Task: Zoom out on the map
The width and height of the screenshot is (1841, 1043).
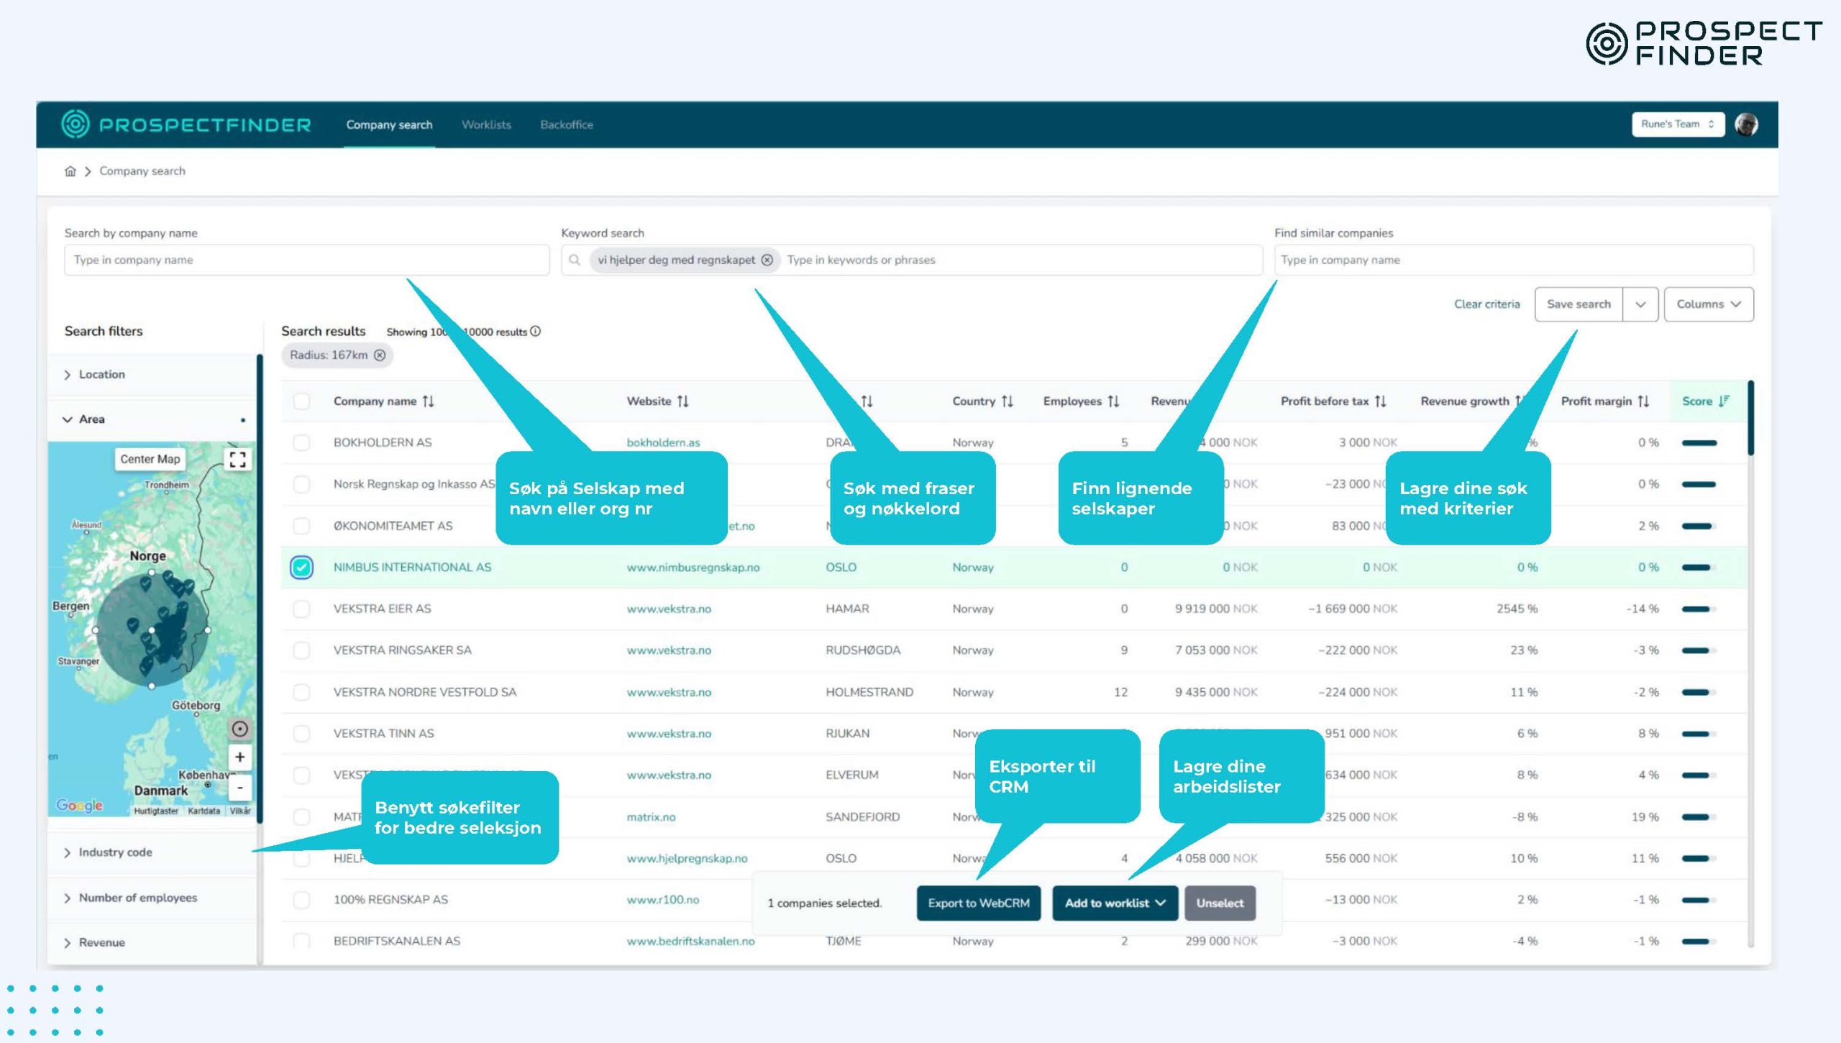Action: pyautogui.click(x=239, y=788)
